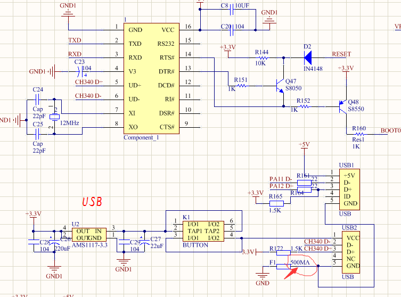401x297 pixels.
Task: Click the IN4148 value text
Action: coord(313,69)
